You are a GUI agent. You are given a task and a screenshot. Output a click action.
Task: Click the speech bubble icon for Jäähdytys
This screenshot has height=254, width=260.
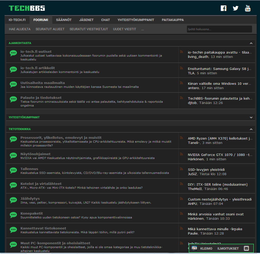click(x=13, y=200)
